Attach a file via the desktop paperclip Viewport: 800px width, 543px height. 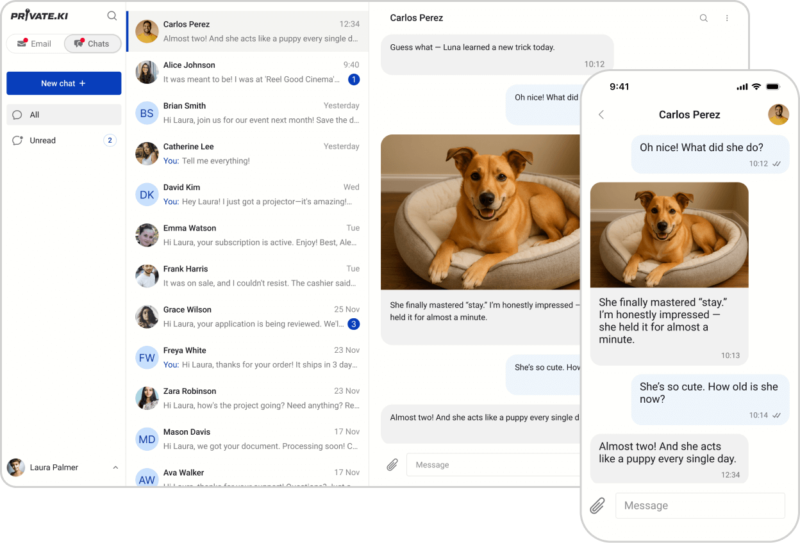pos(392,464)
